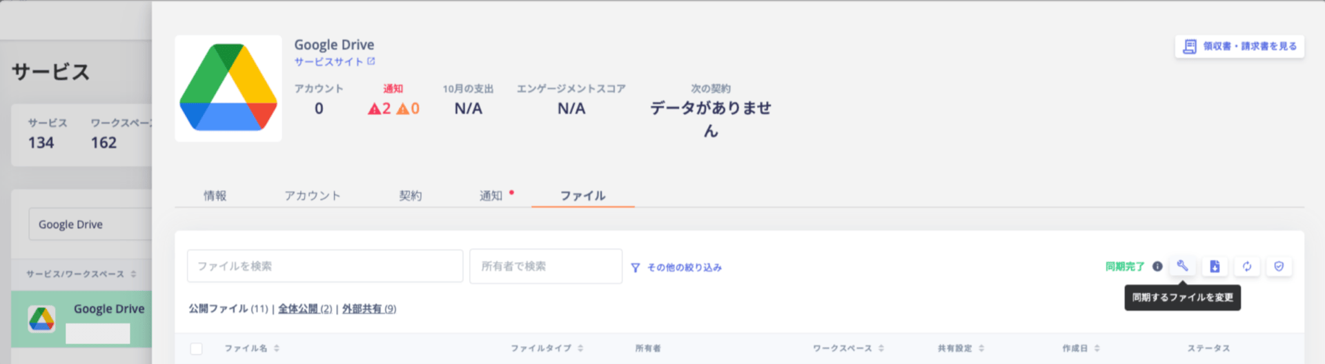This screenshot has height=364, width=1325.
Task: Click その他の絞り込み filter link
Action: tap(684, 267)
